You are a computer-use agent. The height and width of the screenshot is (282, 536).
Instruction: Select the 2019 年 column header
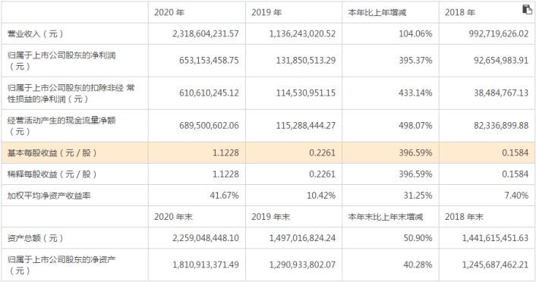tap(266, 13)
